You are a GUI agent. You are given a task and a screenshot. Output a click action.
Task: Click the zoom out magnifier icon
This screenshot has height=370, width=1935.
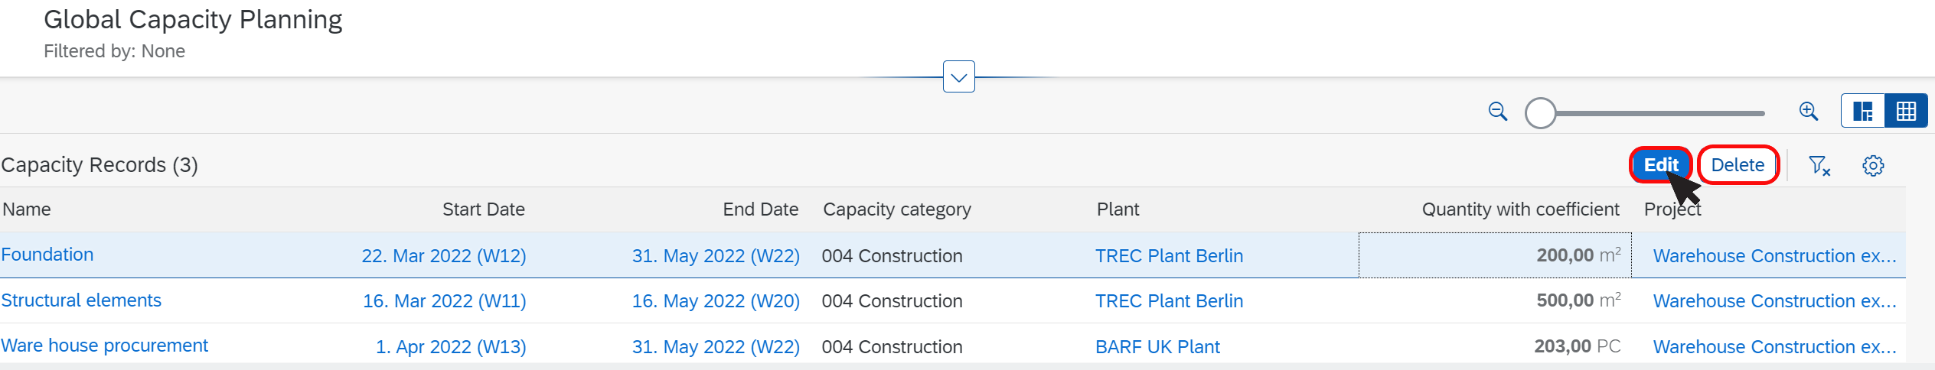click(1497, 112)
